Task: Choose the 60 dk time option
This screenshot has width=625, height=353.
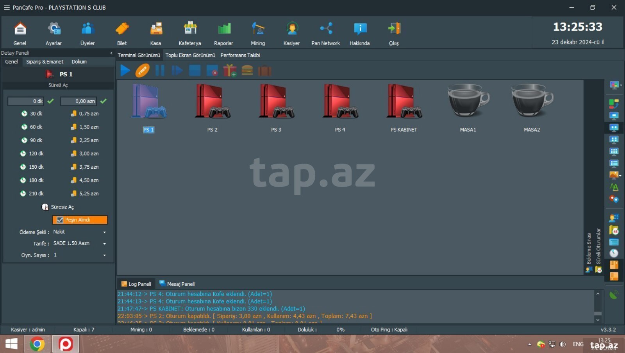Action: coord(32,127)
